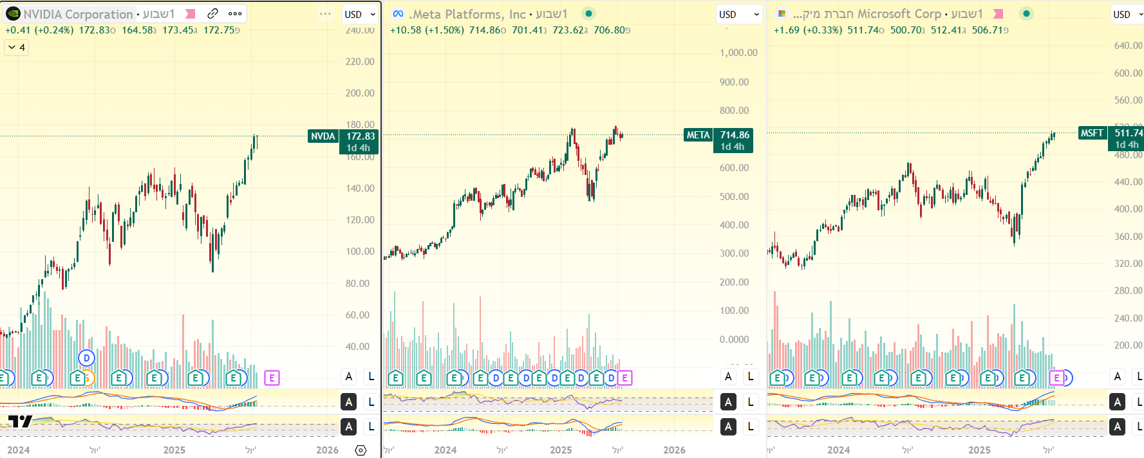Click the NVDA ticker label on the price scale
This screenshot has width=1144, height=458.
click(323, 136)
